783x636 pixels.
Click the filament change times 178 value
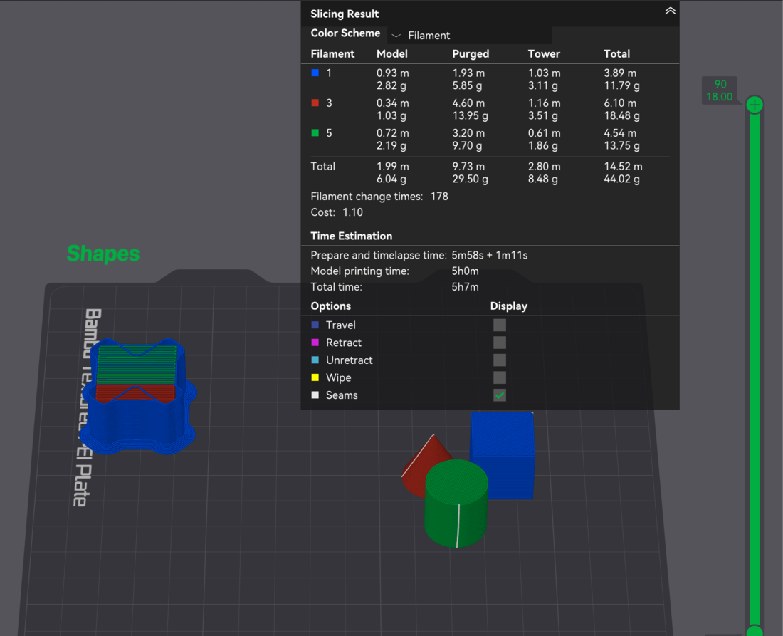coord(439,197)
